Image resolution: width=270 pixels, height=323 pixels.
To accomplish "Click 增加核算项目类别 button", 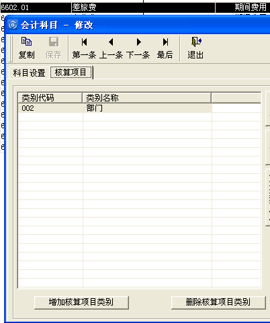I will [81, 302].
